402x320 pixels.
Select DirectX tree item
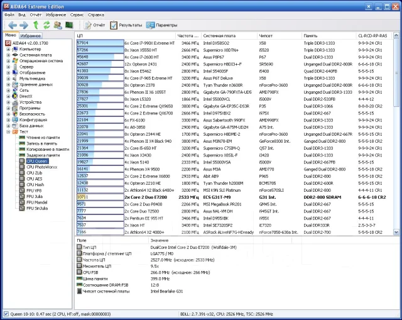click(x=26, y=96)
